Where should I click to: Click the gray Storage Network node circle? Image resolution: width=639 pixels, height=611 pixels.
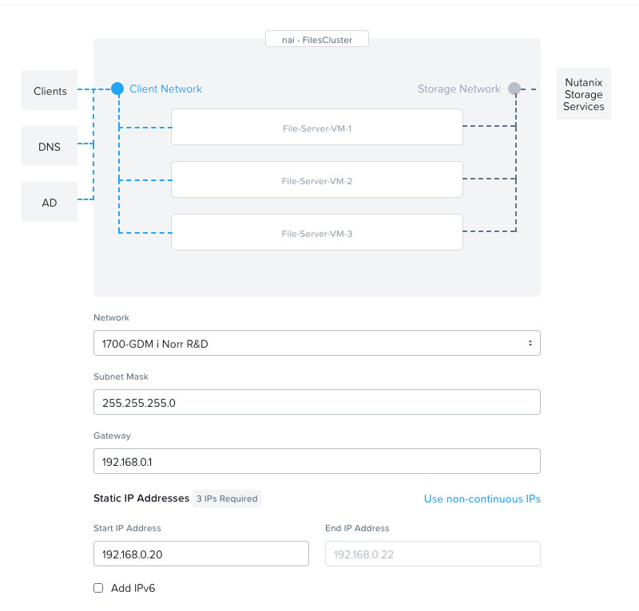pyautogui.click(x=514, y=89)
